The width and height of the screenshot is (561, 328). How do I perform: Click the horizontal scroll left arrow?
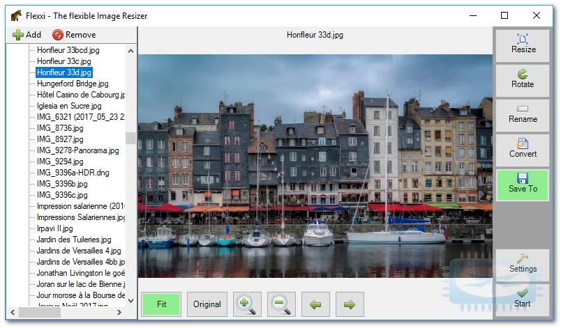(13, 312)
